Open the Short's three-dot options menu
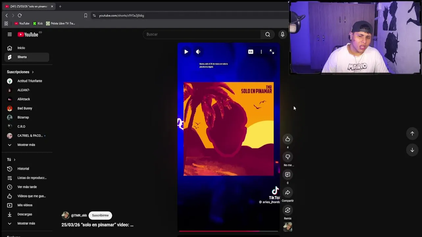The image size is (422, 237). tap(261, 52)
